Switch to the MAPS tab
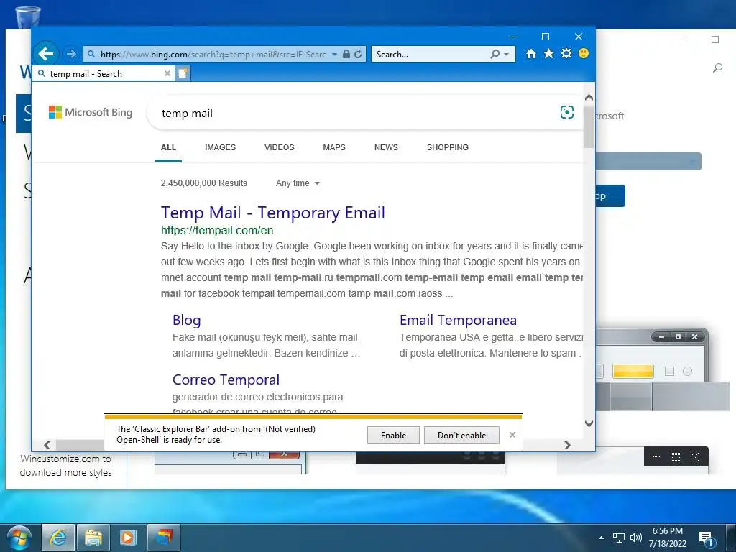The image size is (736, 552). click(x=334, y=147)
